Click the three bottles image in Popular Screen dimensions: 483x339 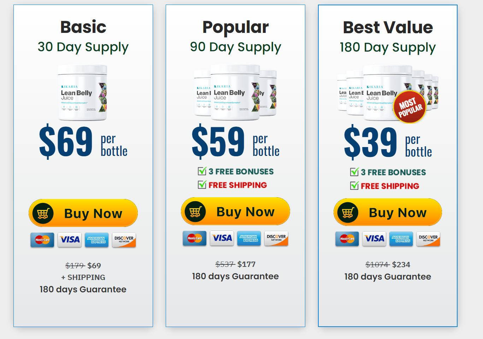point(235,92)
